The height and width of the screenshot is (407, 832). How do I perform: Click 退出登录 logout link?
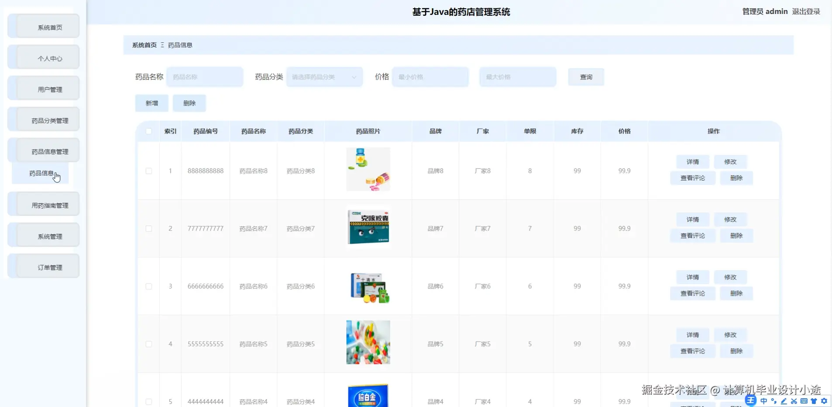tap(806, 11)
